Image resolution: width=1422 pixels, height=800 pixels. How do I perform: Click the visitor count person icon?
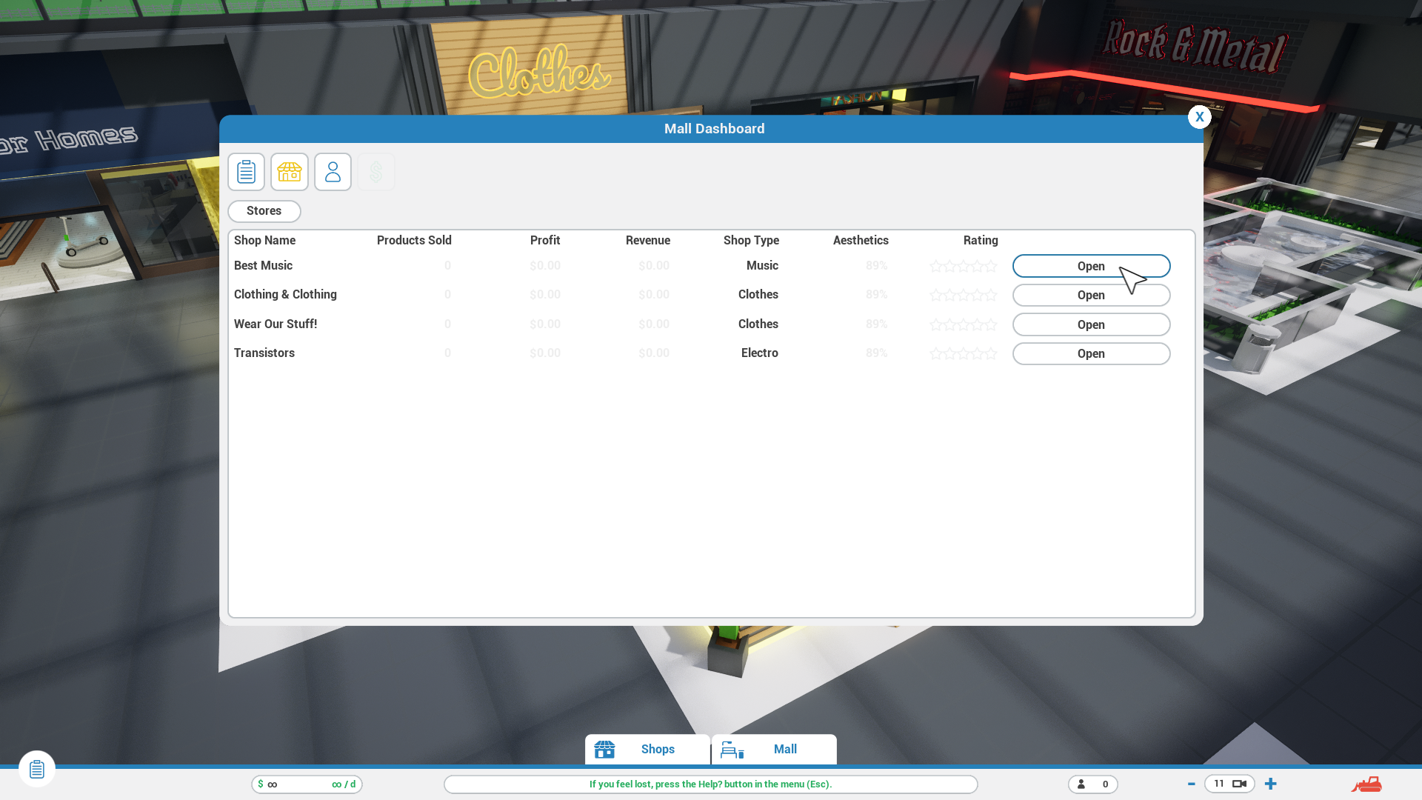[x=1081, y=784]
